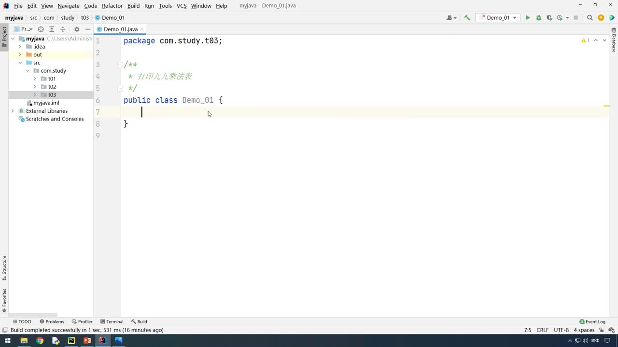Viewport: 618px width, 347px height.
Task: Click the orange update arrow icon
Action: pyautogui.click(x=601, y=18)
